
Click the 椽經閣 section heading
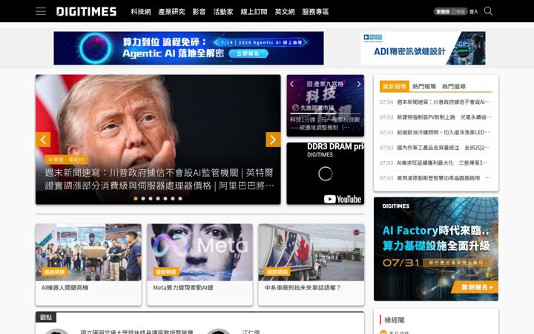[x=395, y=320]
